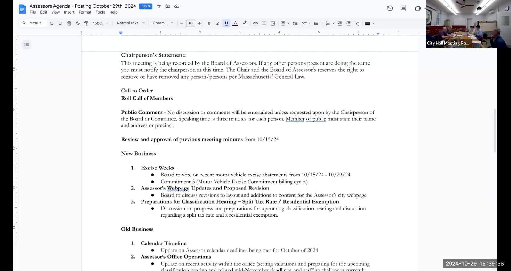Toggle bold formatting
The height and width of the screenshot is (271, 511).
(x=209, y=23)
